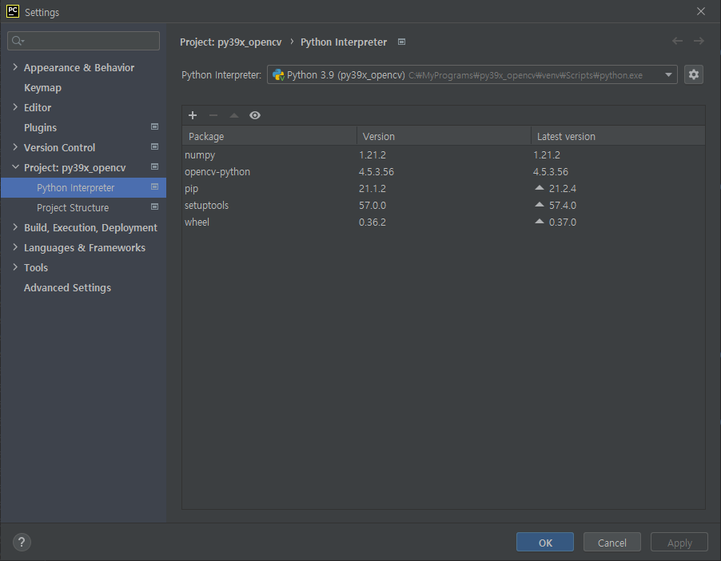
Task: Expand Build, Execution, Deployment chevron
Action: [x=15, y=227]
